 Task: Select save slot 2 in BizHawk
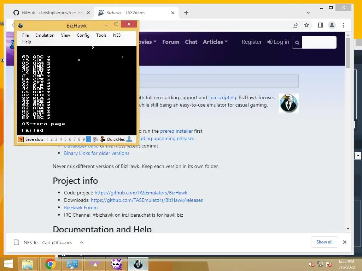52,139
